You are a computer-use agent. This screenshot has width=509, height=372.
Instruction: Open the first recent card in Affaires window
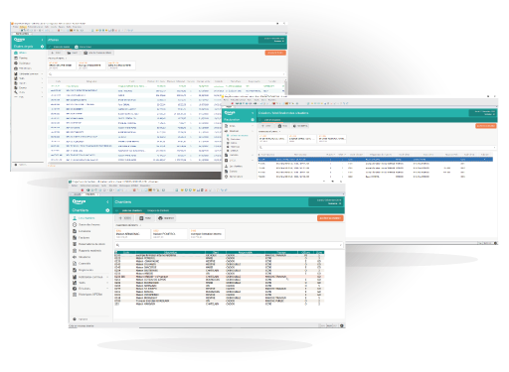click(x=62, y=65)
